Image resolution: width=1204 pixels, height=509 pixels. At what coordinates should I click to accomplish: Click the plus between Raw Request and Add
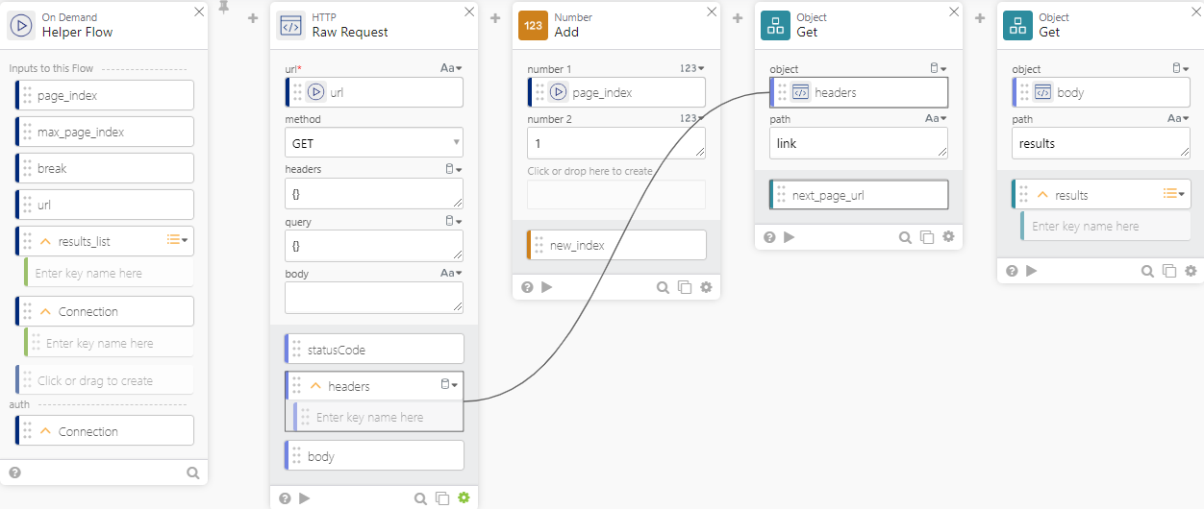(x=495, y=17)
